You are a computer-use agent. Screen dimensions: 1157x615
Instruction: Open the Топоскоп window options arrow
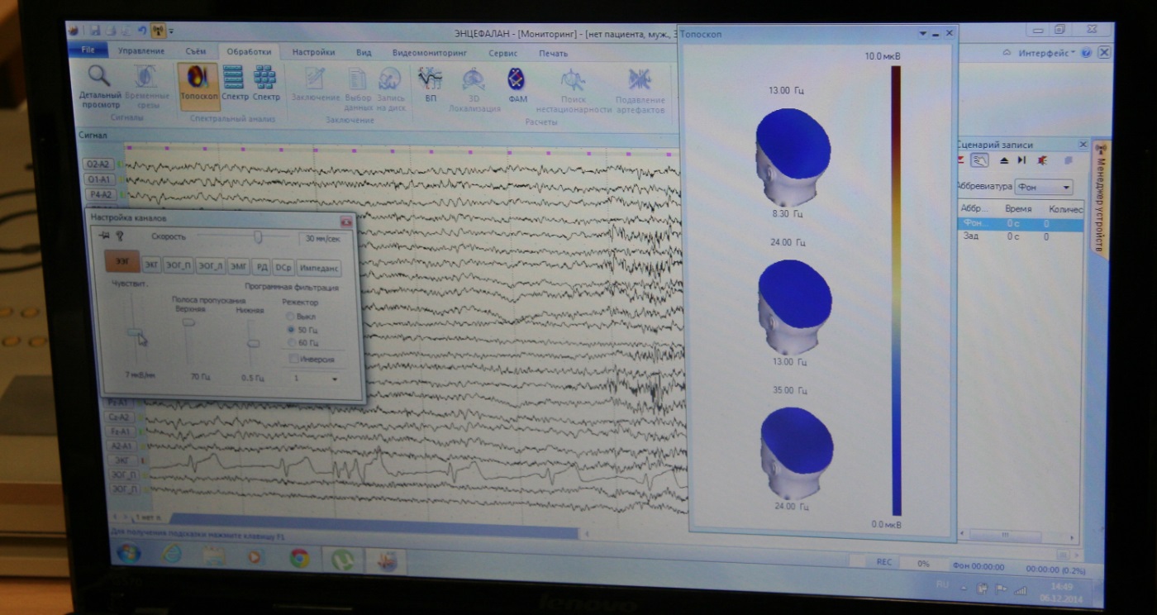922,34
